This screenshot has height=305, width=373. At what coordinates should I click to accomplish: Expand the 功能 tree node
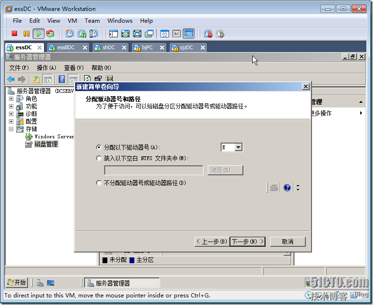(11, 106)
